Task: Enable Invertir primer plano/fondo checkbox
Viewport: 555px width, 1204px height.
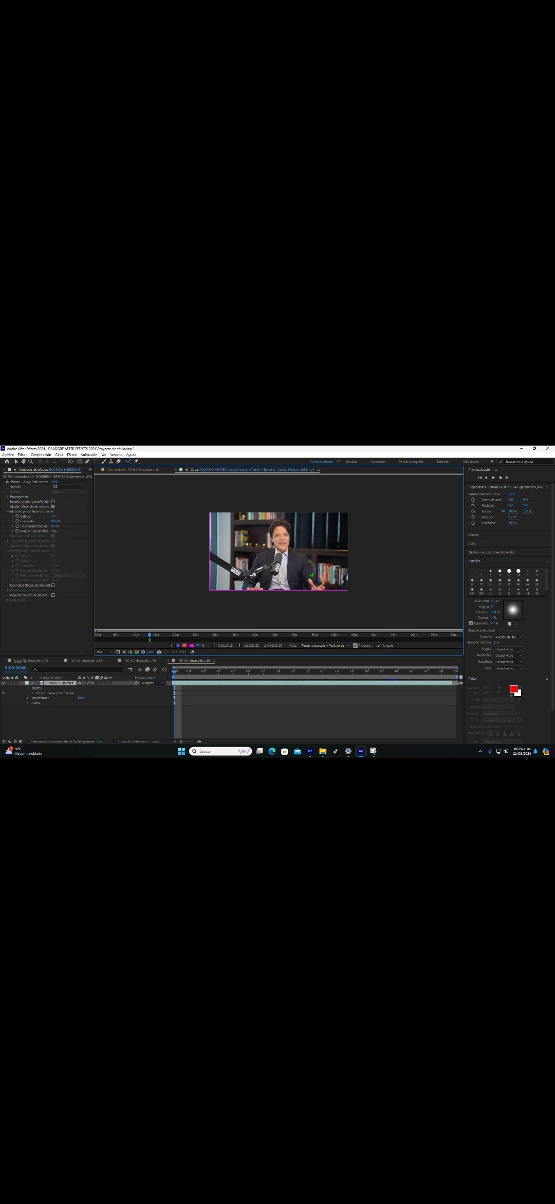Action: pyautogui.click(x=52, y=501)
